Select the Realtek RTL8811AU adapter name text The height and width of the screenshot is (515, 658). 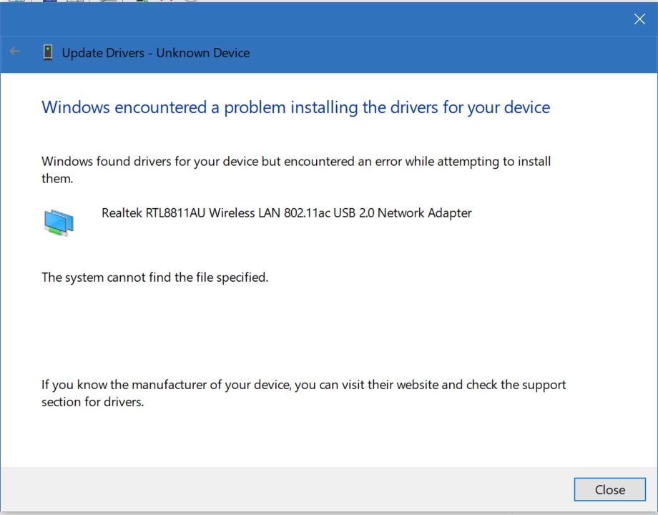(287, 213)
